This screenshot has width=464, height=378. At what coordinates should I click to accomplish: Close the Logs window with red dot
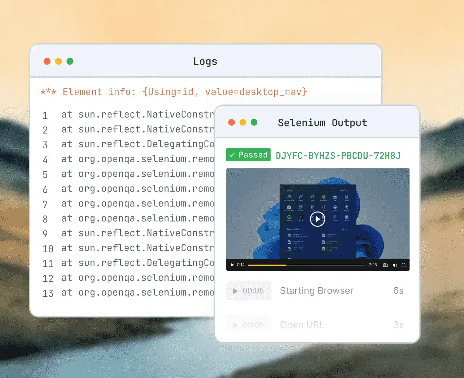coord(47,61)
